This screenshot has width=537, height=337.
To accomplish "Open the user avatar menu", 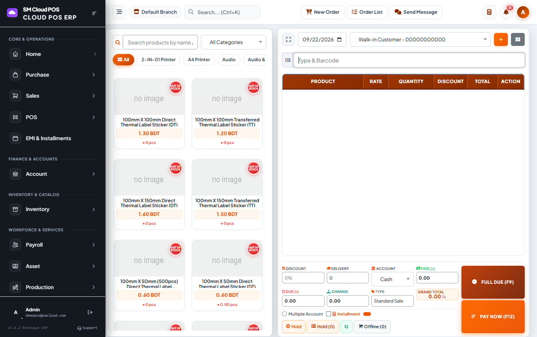I will pyautogui.click(x=523, y=12).
